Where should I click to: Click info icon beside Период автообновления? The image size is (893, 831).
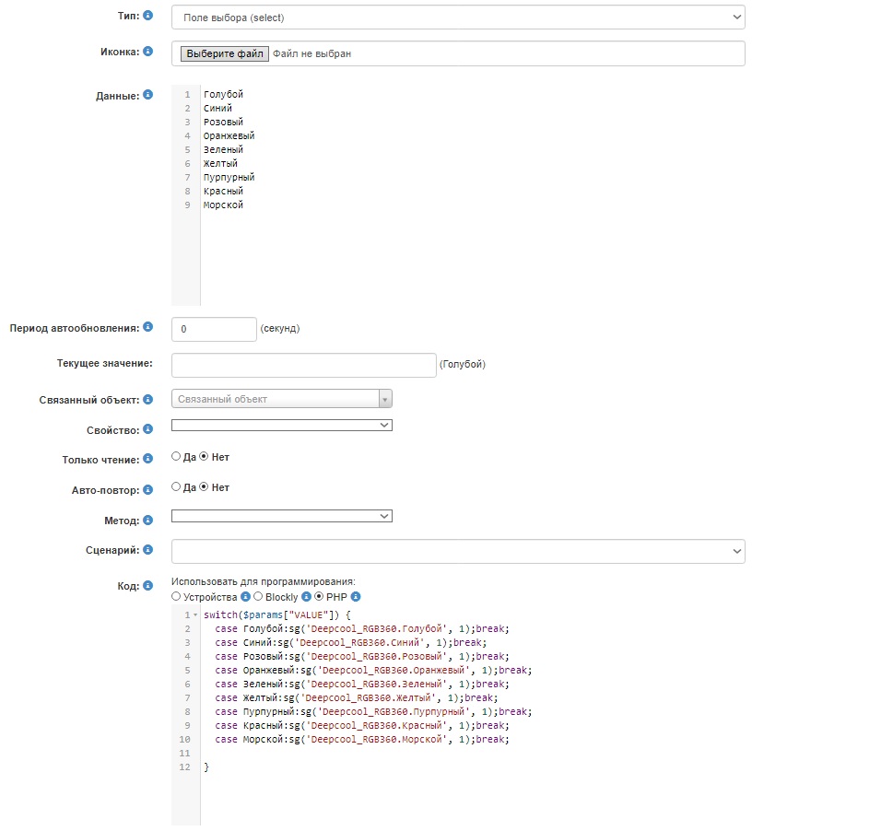[147, 327]
